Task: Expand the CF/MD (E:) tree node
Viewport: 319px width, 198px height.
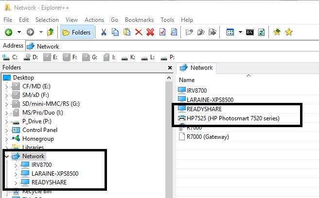Action: [x=6, y=87]
